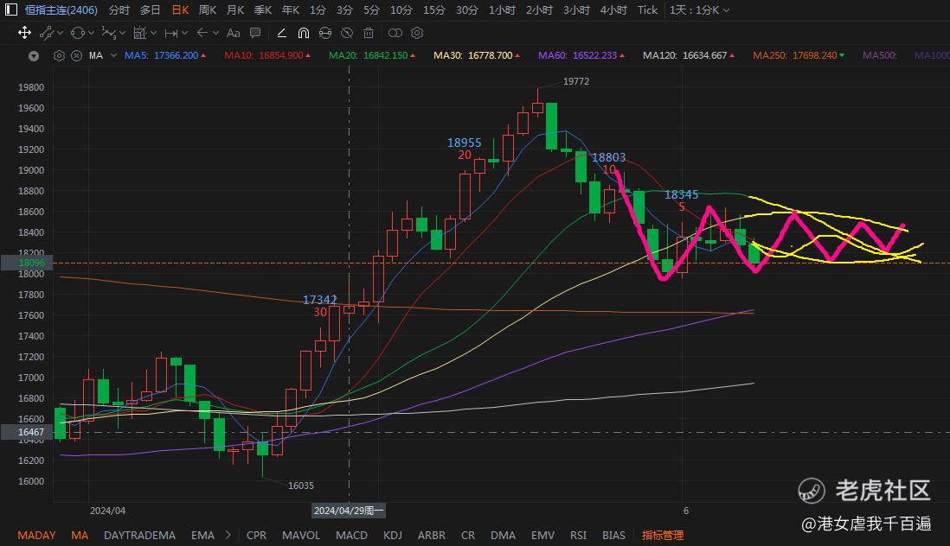Switch to 4小时 interval

coord(613,10)
